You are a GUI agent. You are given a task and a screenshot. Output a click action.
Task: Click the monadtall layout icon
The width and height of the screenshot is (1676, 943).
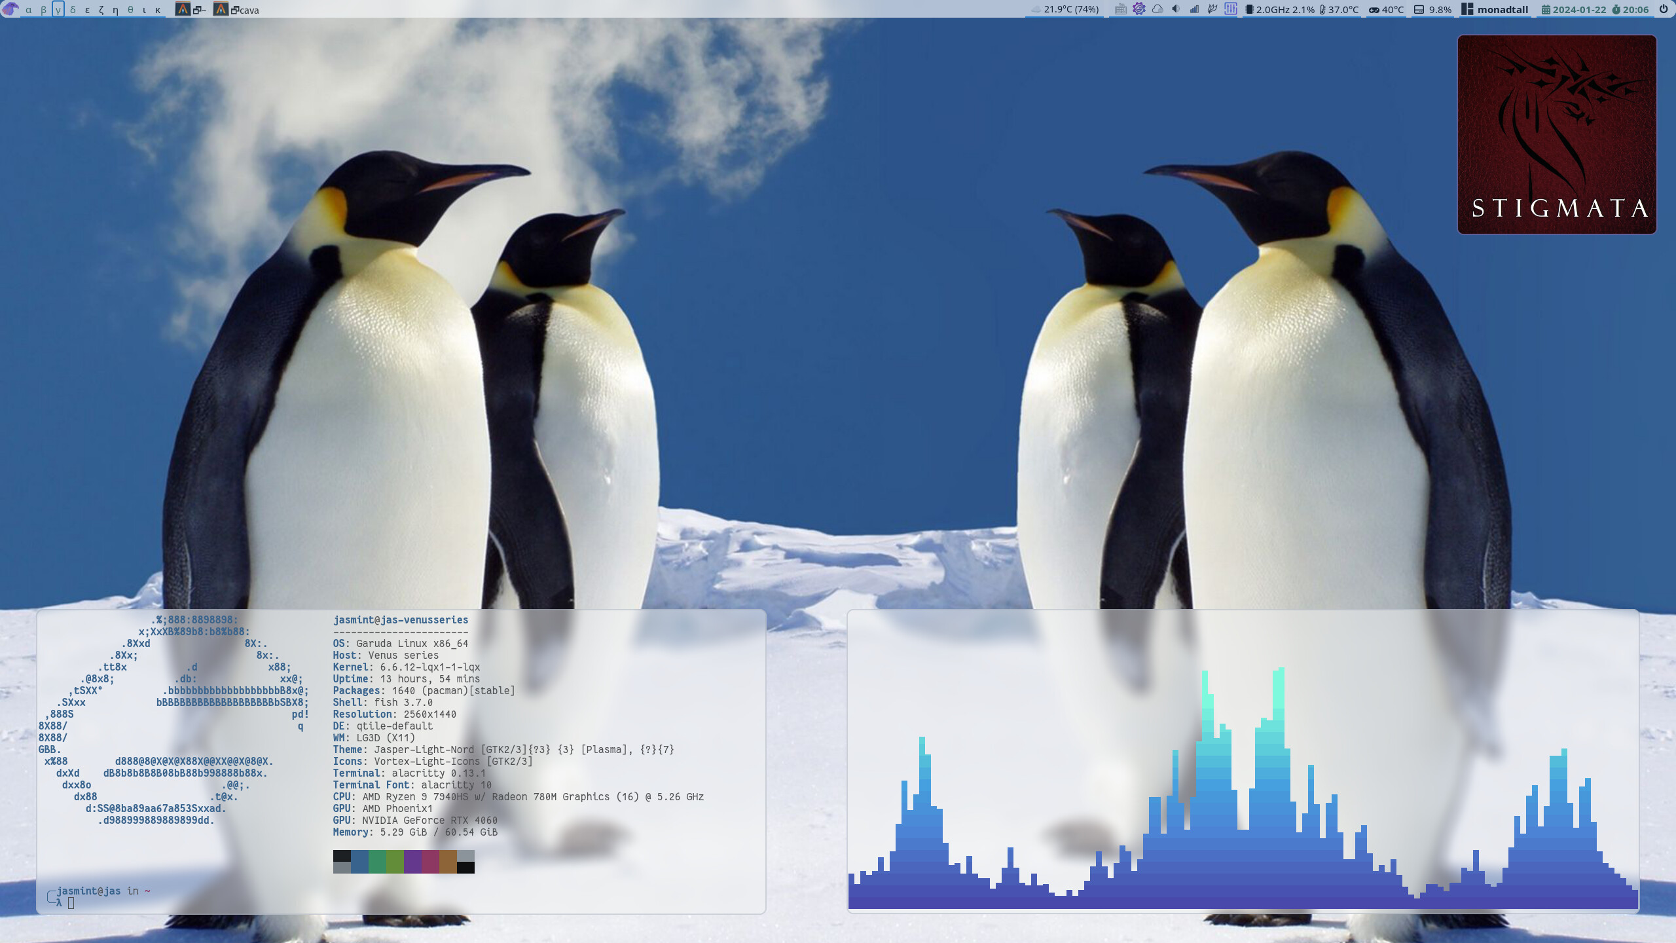[x=1467, y=9]
